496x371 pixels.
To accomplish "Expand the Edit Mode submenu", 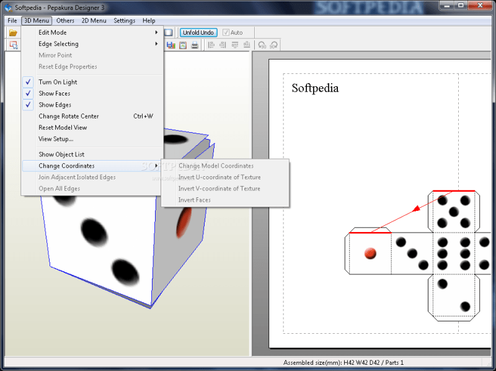I will tap(92, 32).
